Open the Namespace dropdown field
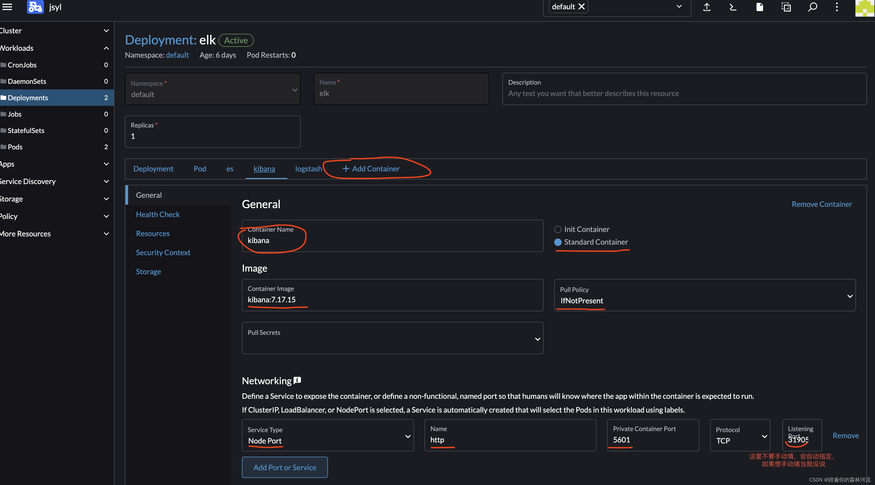The image size is (875, 485). [x=213, y=89]
